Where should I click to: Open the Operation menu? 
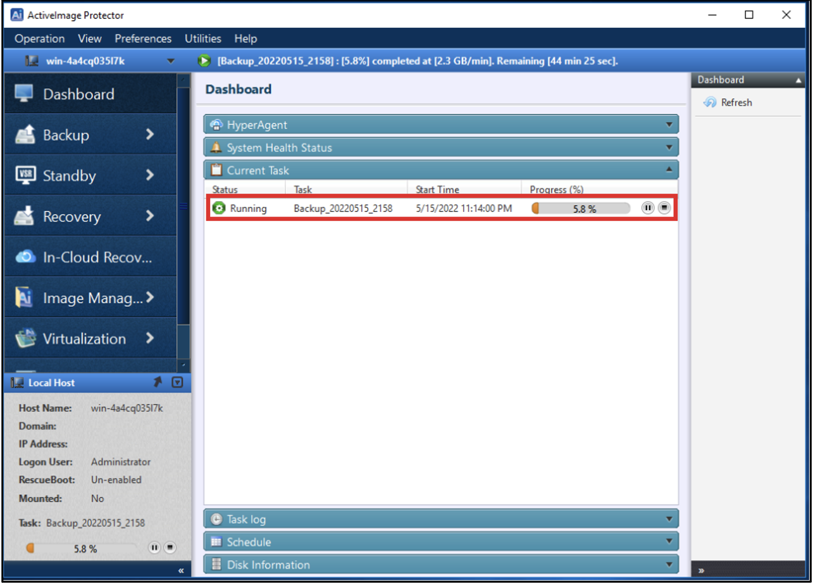coord(40,39)
